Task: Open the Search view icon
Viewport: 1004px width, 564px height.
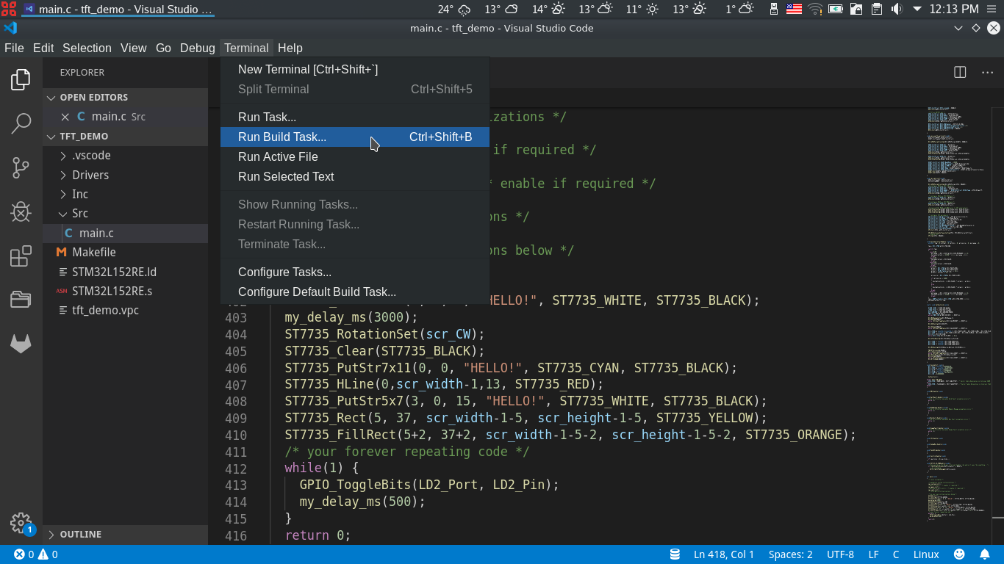Action: click(21, 123)
